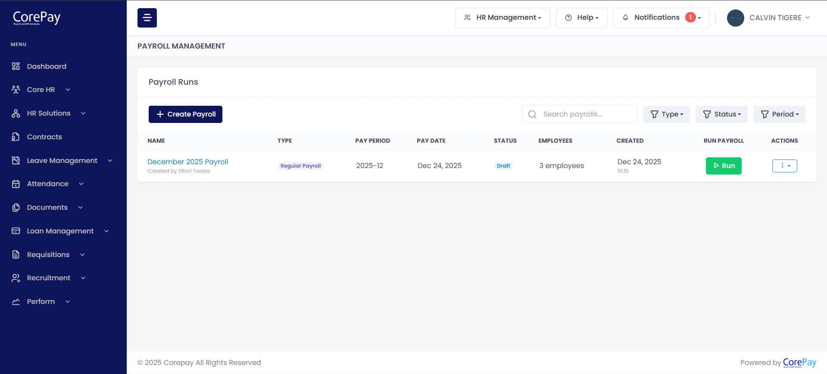Click the Attendance calendar icon
The height and width of the screenshot is (374, 827).
coord(16,184)
